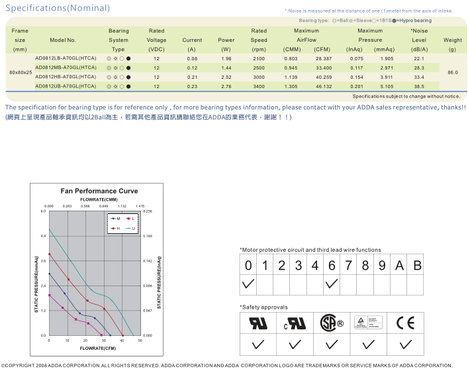The image size is (468, 373).
Task: Click the CE mark logo
Action: tap(405, 323)
